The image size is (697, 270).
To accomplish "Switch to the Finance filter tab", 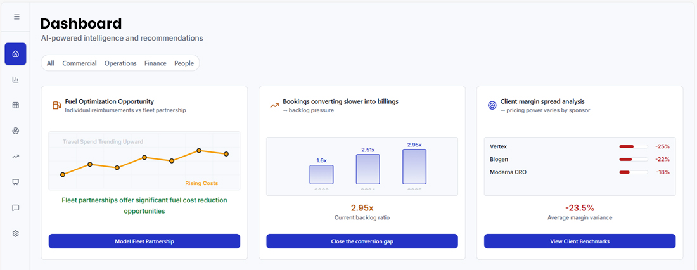I will 155,63.
